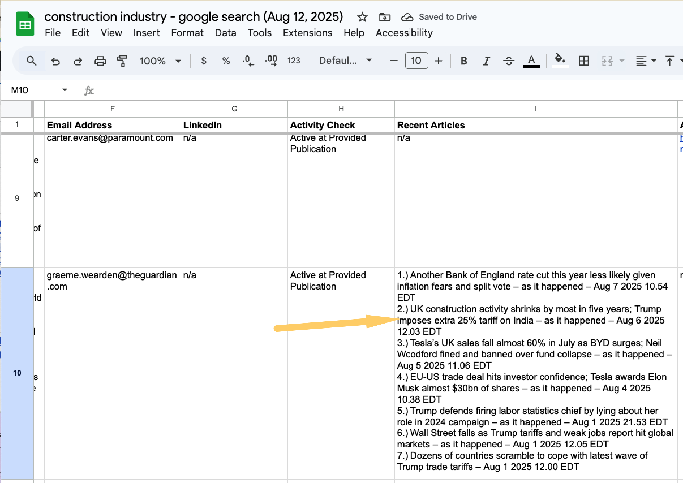Viewport: 683px width, 483px height.
Task: Click the redo arrow icon
Action: [78, 61]
